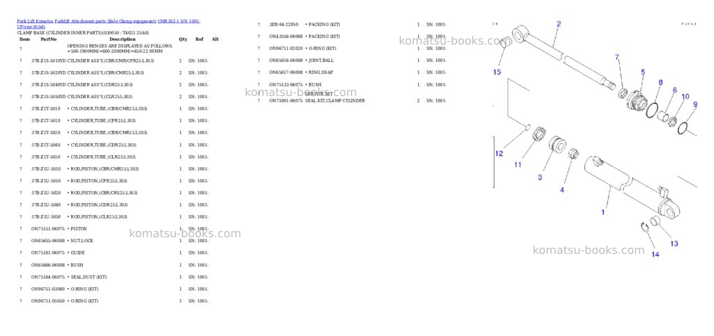The width and height of the screenshot is (714, 336).
Task: Click callout number 8 in the diagram
Action: 660,83
